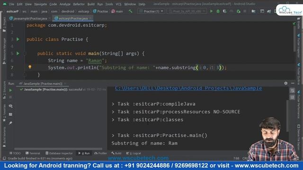
Task: Open the Window menu
Action: (130, 4)
